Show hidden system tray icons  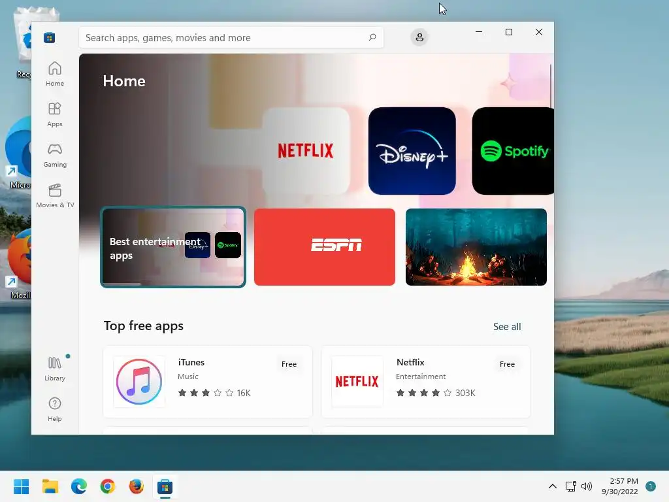click(553, 486)
